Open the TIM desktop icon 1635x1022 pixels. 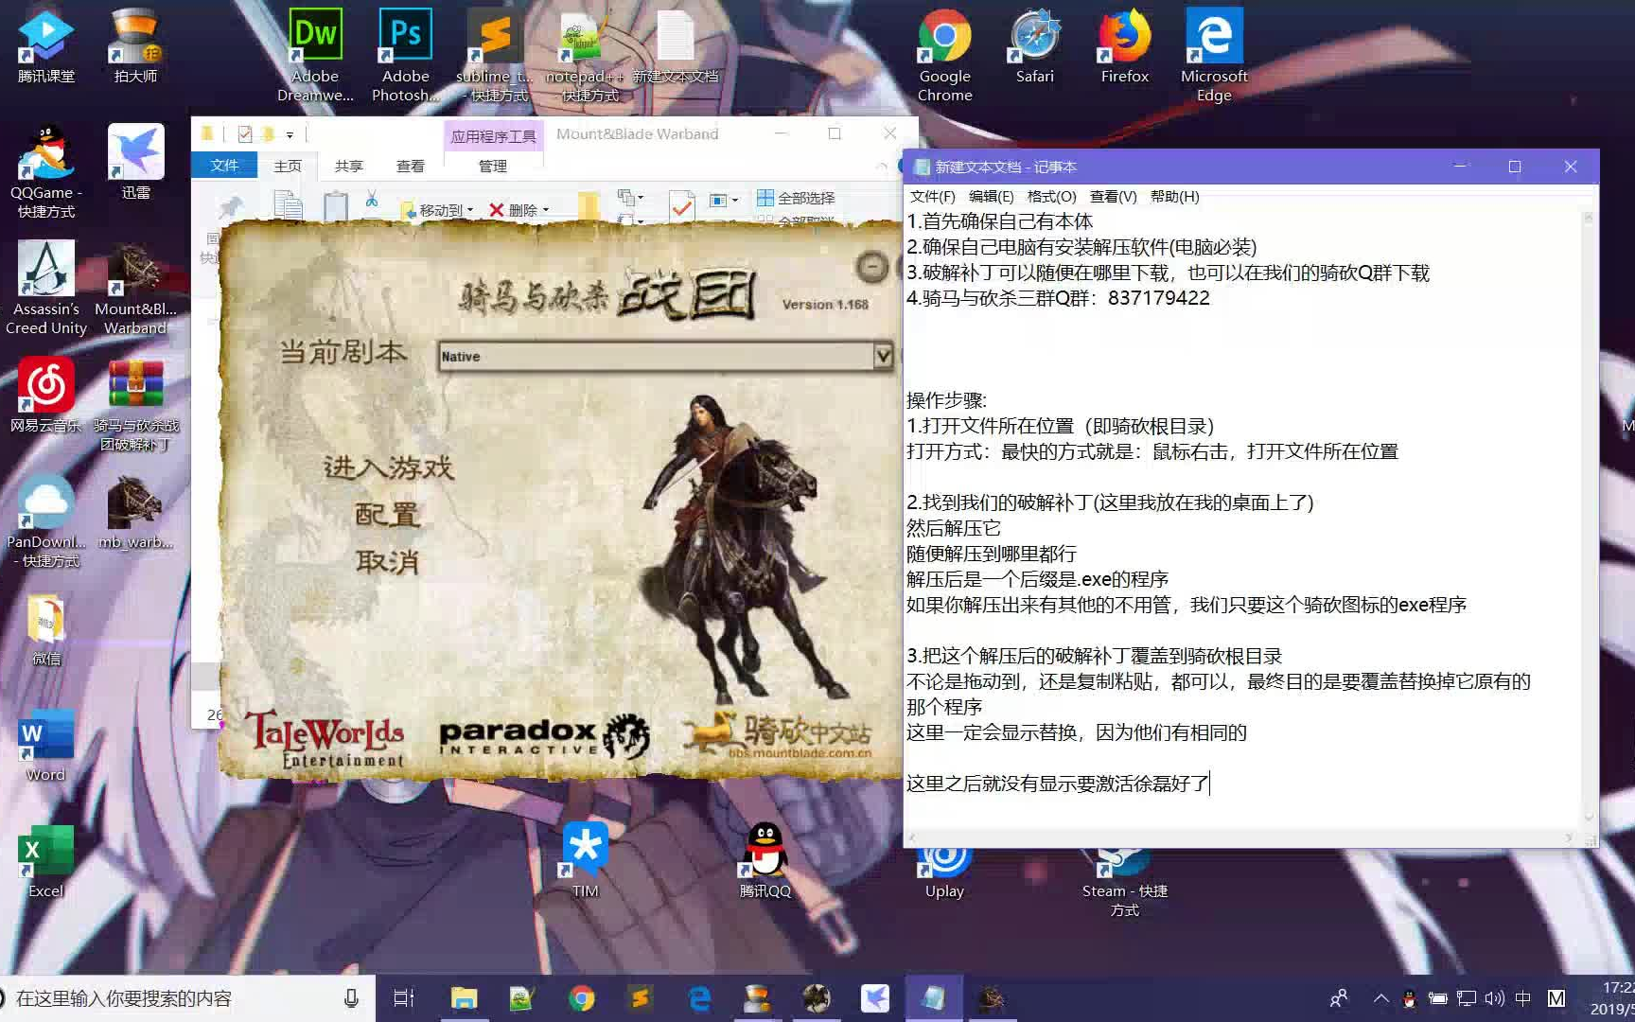[x=585, y=860]
